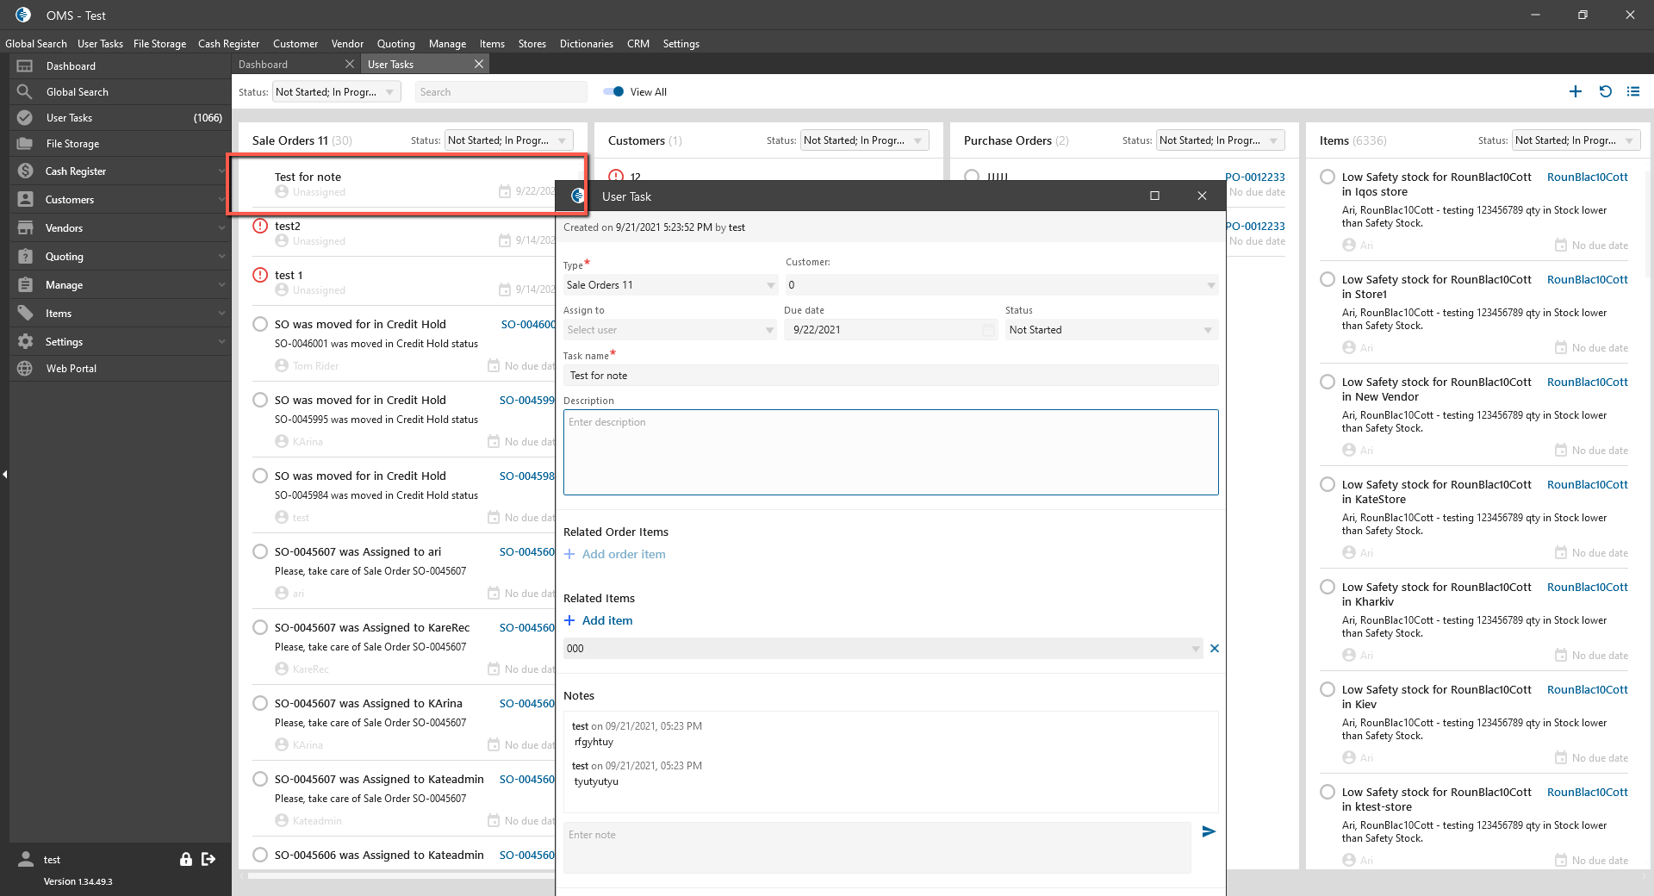The height and width of the screenshot is (896, 1654).
Task: Expand the Status dropdown showing Not Started
Action: (x=1110, y=330)
